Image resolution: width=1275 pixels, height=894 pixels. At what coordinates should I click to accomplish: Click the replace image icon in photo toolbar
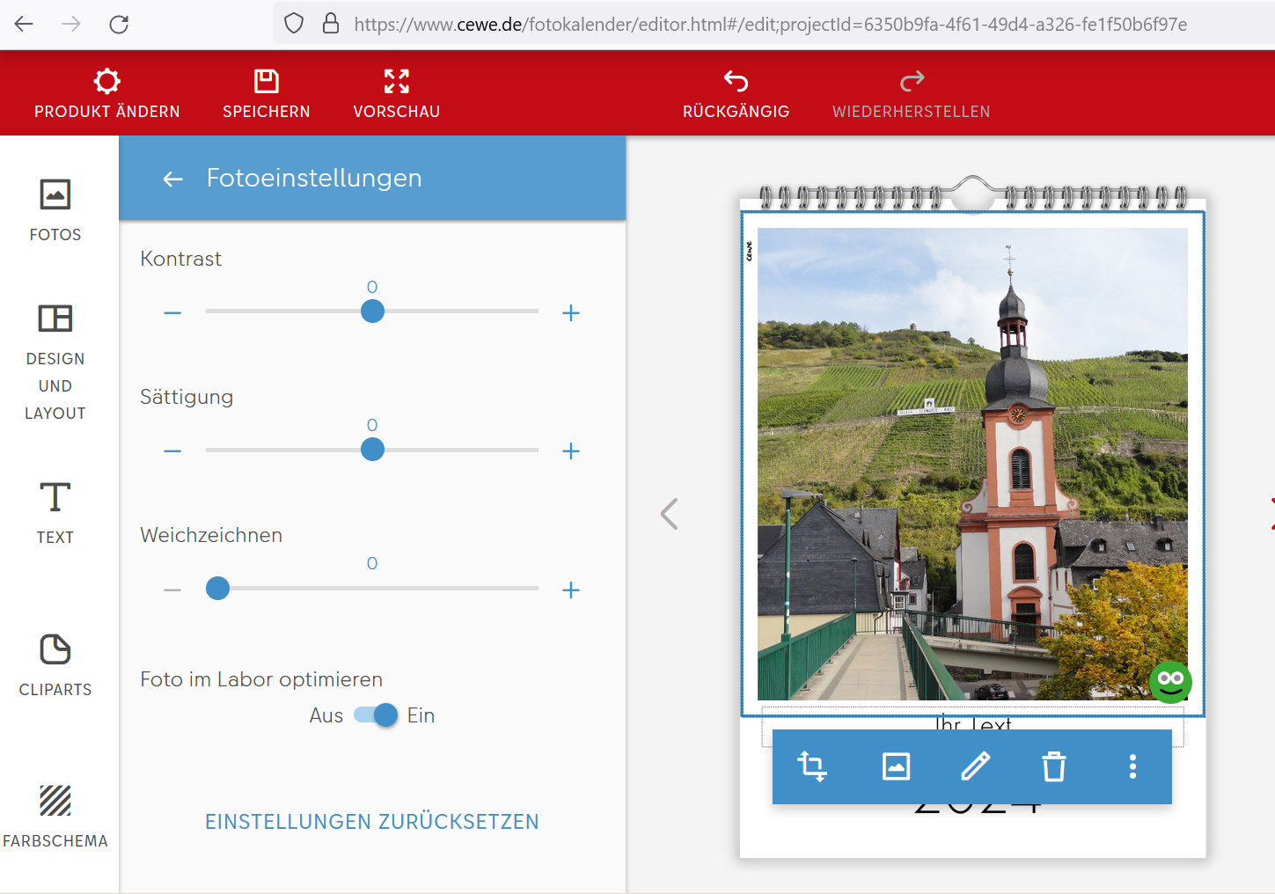[x=896, y=766]
